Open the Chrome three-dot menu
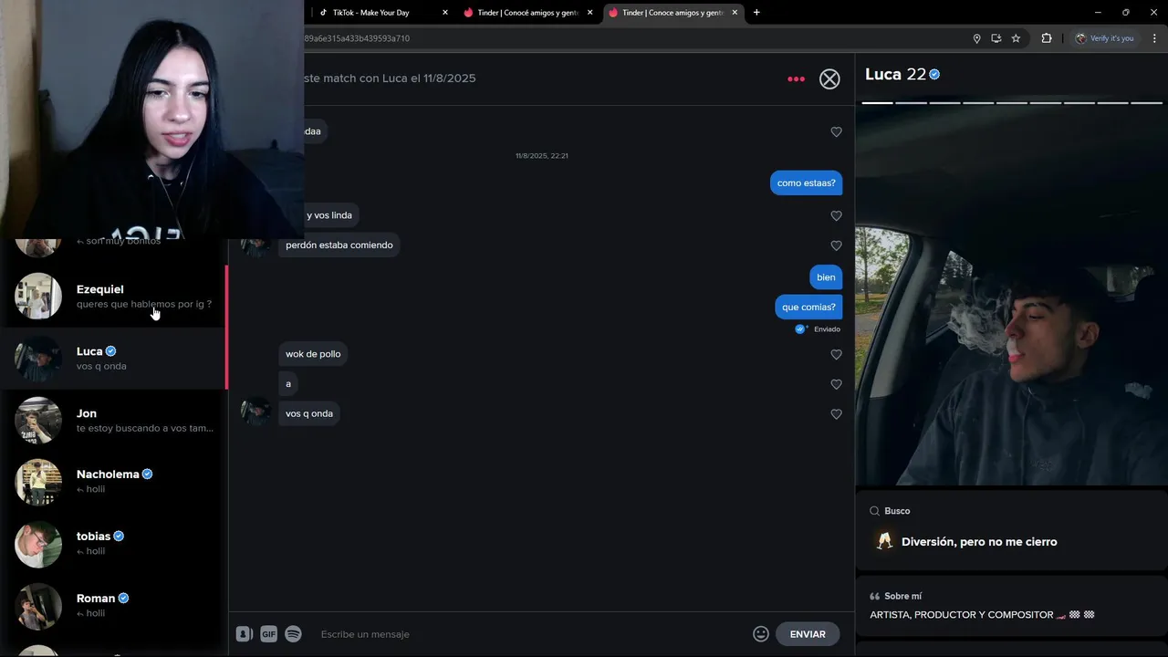The height and width of the screenshot is (657, 1168). pos(1154,38)
